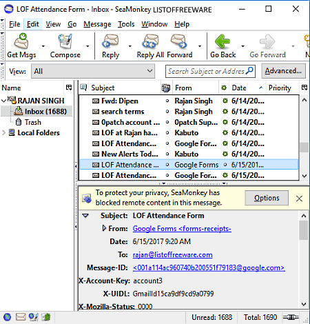310x324 pixels.
Task: Click the Reply All icon
Action: click(150, 41)
